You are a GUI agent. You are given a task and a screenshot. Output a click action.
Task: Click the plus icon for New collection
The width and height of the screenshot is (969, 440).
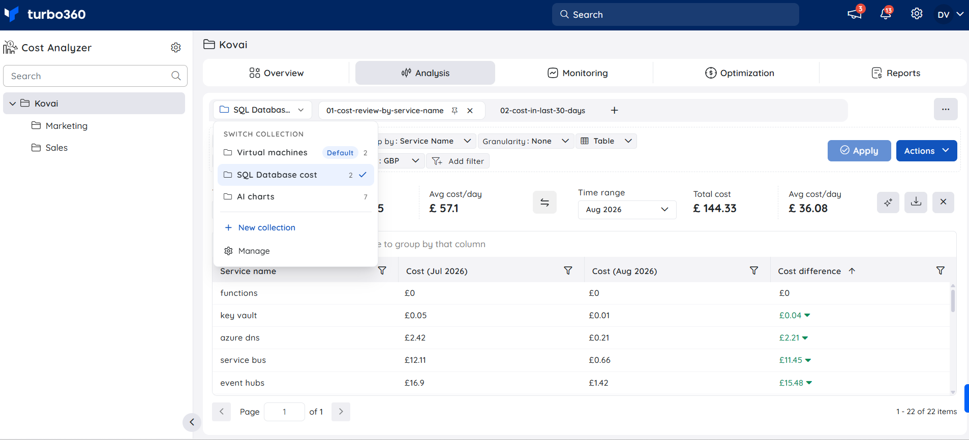point(228,228)
